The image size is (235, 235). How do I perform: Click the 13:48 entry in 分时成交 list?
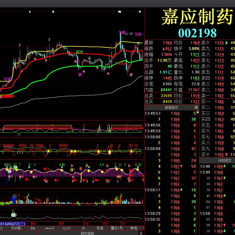[217, 166]
